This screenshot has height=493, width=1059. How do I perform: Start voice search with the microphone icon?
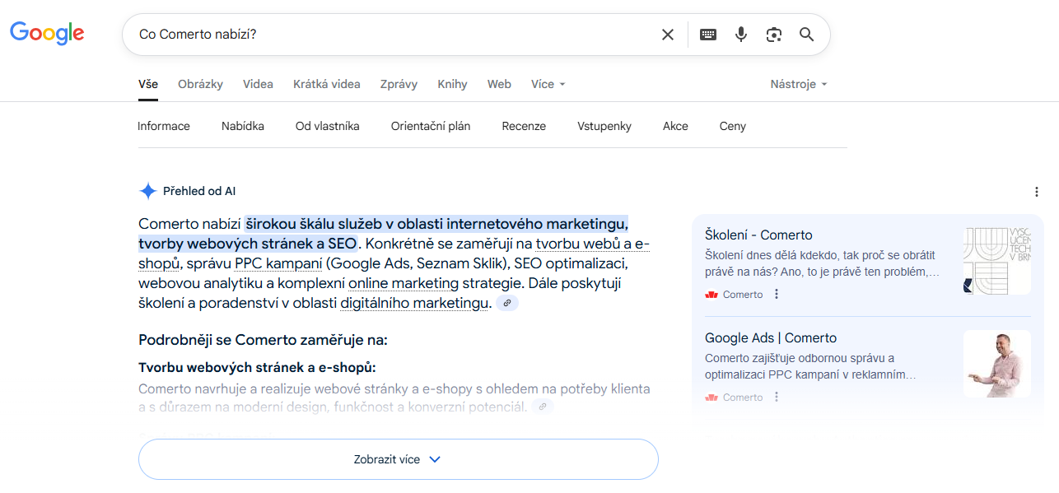741,35
